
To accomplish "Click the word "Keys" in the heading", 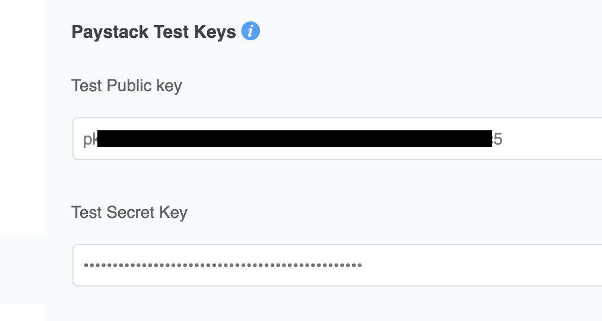I will pos(214,32).
